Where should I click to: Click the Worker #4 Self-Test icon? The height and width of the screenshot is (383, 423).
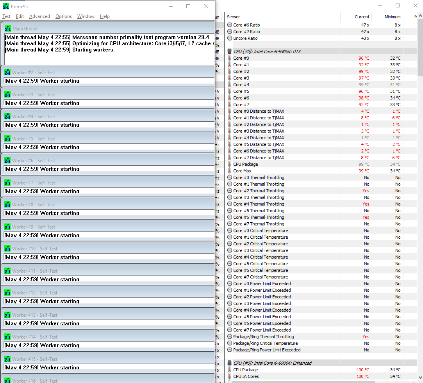(x=7, y=116)
